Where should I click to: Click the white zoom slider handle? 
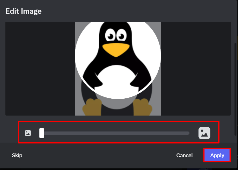coord(42,133)
